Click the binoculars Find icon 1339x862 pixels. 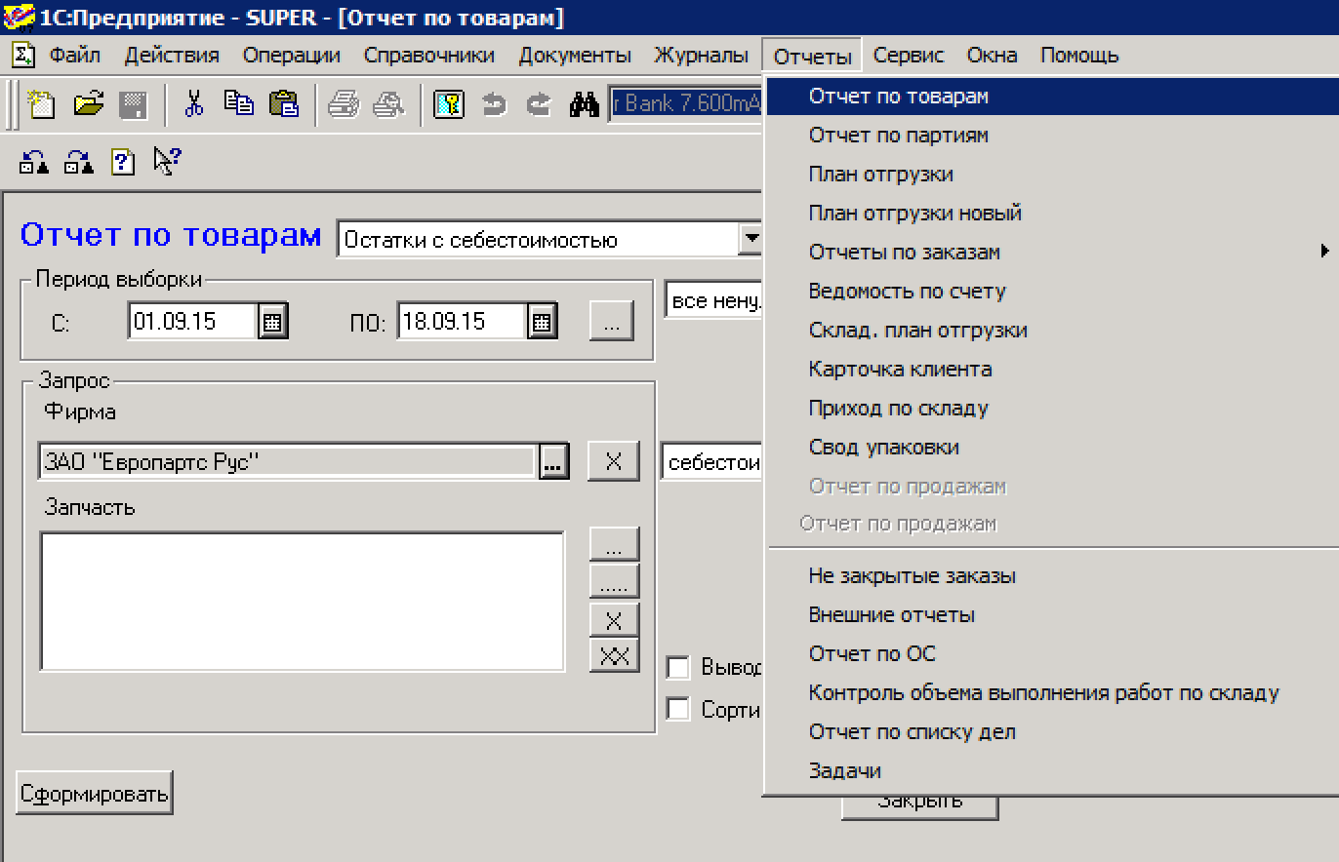584,103
